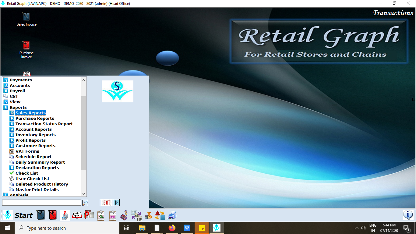Open Master Print Details
416x234 pixels.
click(x=37, y=190)
